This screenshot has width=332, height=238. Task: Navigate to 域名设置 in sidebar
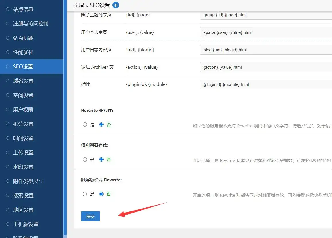tap(23, 81)
